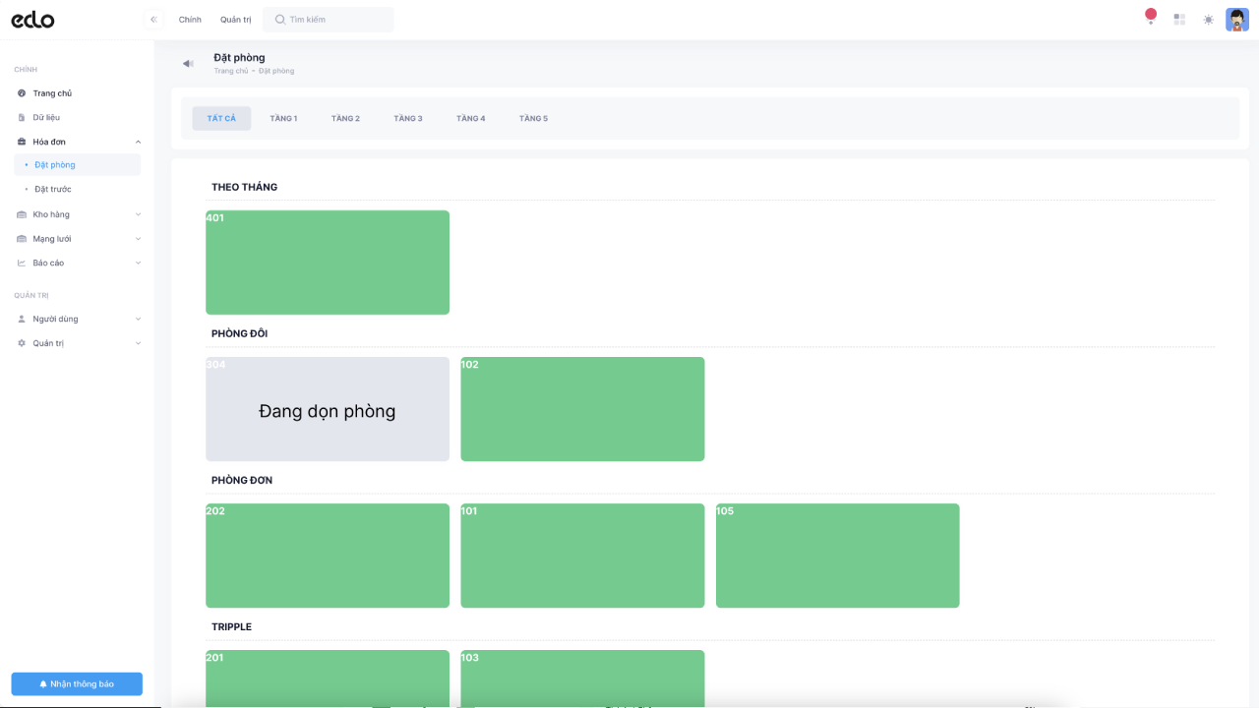Expand the Báo cáo chevron
1259x708 pixels.
(x=138, y=263)
